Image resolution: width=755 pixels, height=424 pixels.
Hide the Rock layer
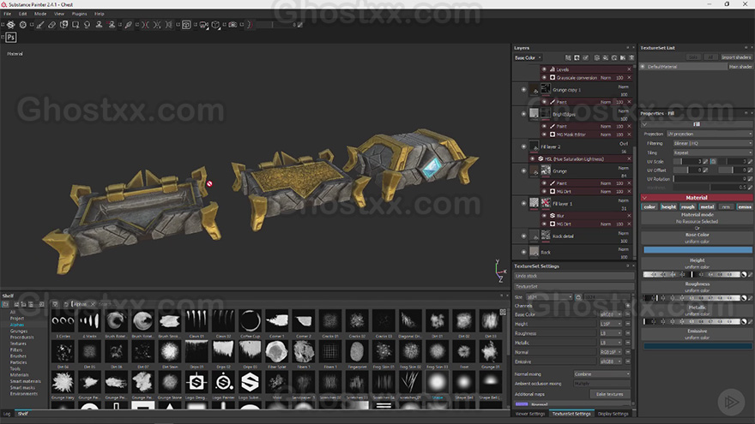524,252
